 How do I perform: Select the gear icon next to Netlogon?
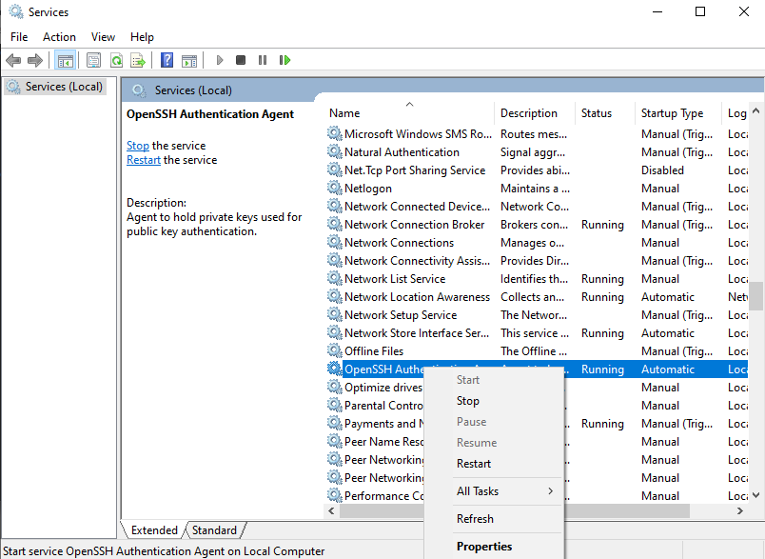[x=335, y=188]
